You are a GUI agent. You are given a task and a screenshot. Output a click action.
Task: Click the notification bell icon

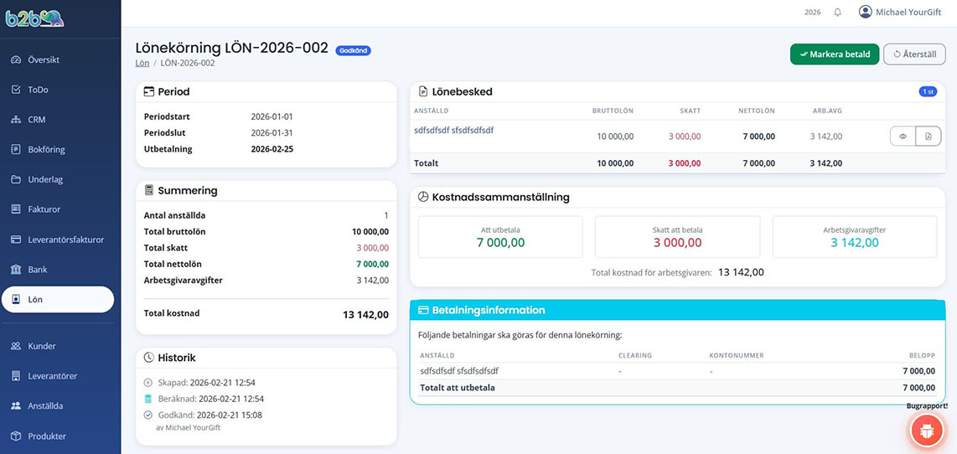(837, 13)
